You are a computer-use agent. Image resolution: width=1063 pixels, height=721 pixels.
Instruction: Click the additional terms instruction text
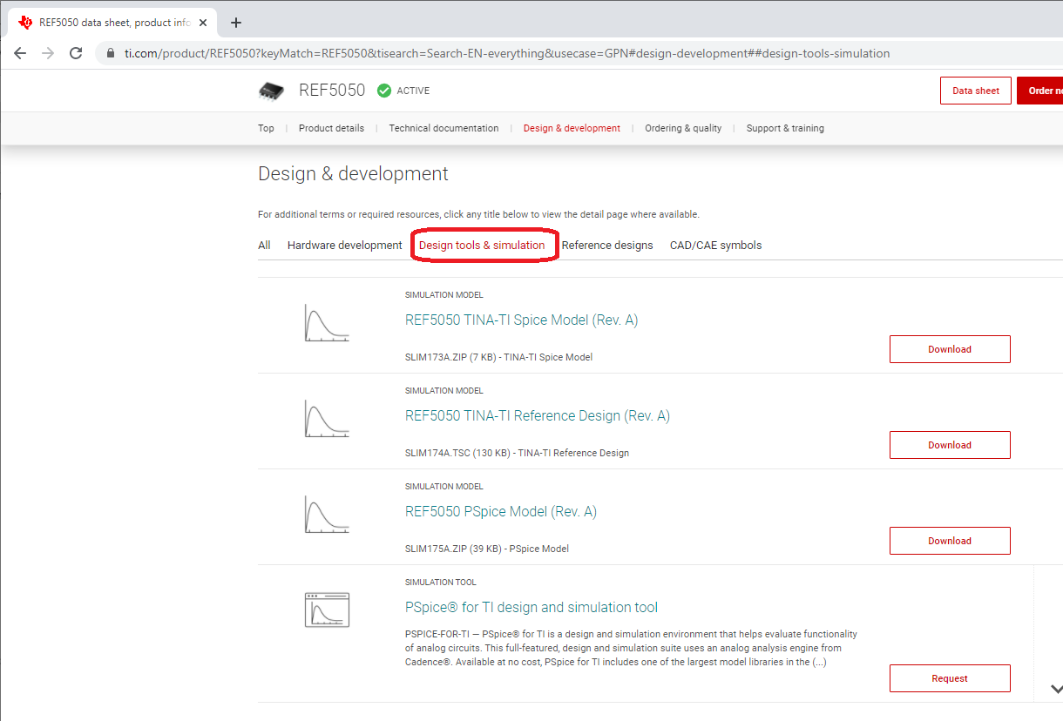coord(478,214)
